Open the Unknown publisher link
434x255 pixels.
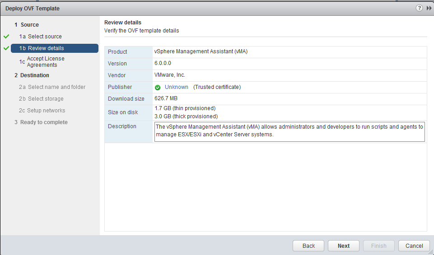(176, 87)
